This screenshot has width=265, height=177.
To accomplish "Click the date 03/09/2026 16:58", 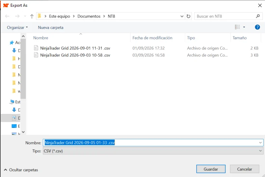I will tap(148, 55).
